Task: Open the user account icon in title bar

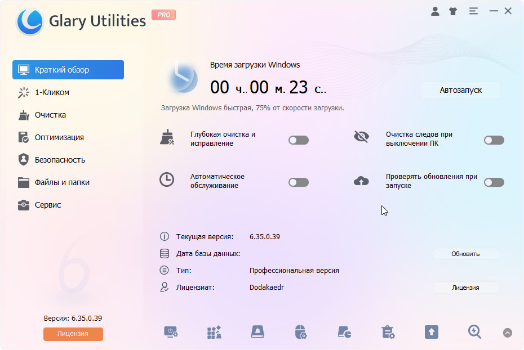Action: (435, 11)
